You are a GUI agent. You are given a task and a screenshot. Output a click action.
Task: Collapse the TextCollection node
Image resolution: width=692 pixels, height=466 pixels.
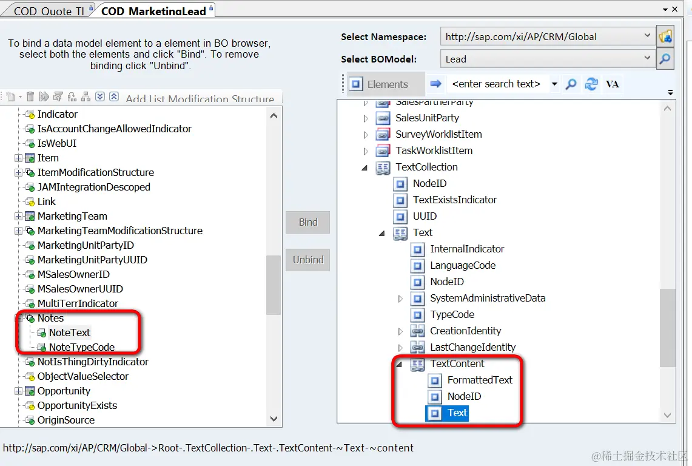364,167
